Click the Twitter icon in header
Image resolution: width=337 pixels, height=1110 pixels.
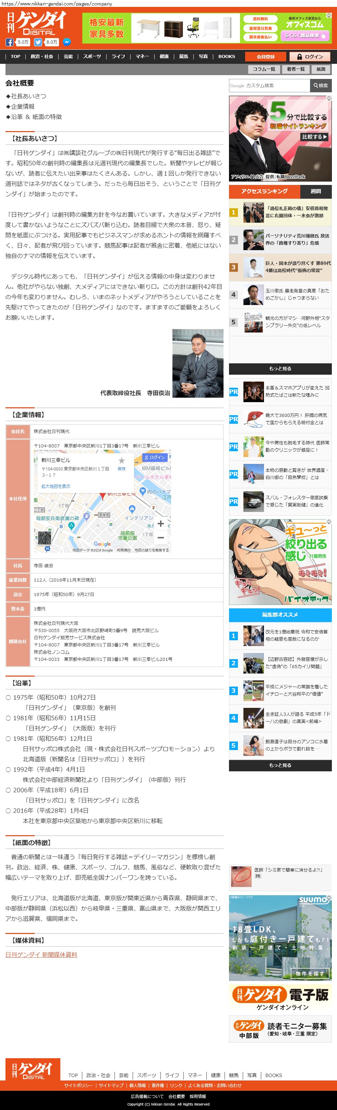38,42
